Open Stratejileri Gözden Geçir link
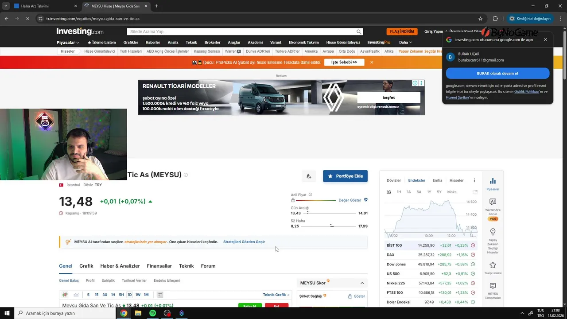The width and height of the screenshot is (567, 319). 244,242
